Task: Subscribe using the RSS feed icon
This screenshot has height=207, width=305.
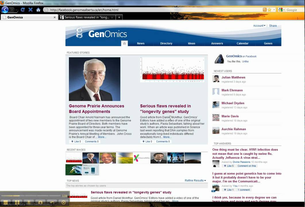Action: pos(265,10)
